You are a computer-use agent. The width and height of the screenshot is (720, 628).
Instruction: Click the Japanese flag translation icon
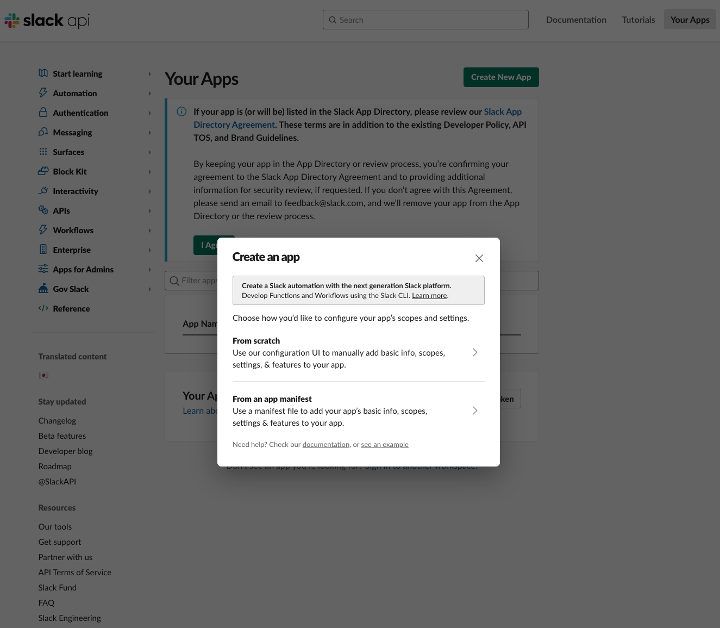tap(43, 375)
